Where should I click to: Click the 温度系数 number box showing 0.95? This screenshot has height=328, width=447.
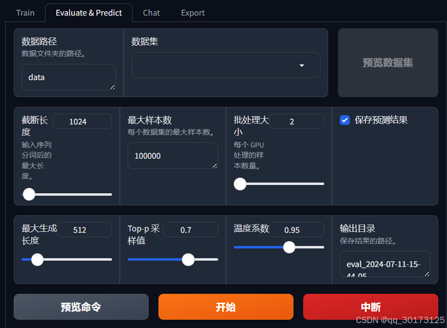coord(296,230)
